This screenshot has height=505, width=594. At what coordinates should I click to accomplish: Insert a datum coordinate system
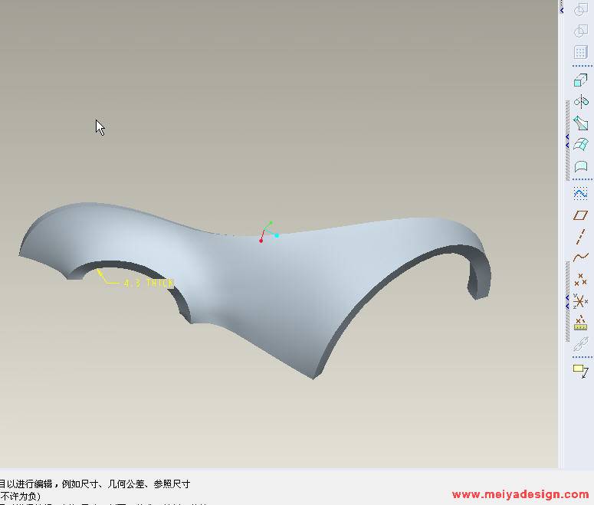[581, 301]
